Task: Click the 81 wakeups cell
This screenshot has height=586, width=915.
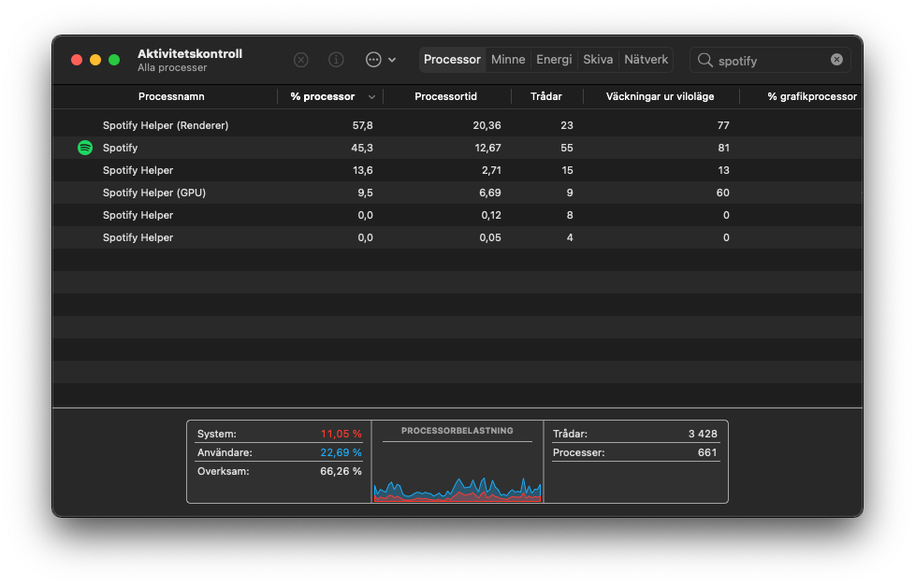Action: [723, 148]
